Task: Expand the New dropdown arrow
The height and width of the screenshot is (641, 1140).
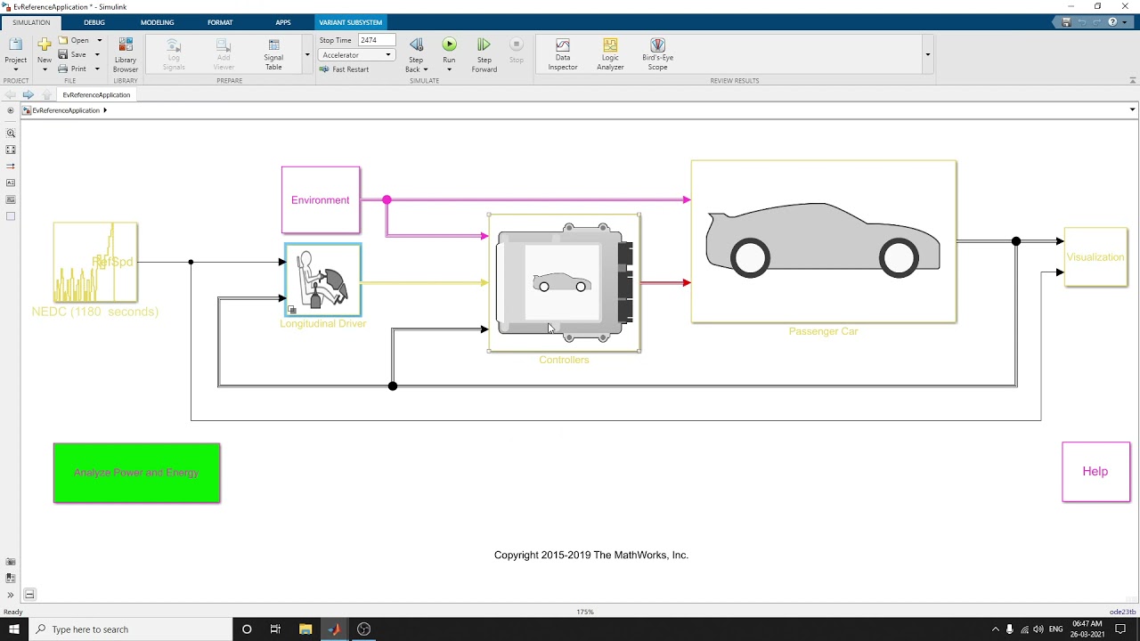Action: pos(45,69)
